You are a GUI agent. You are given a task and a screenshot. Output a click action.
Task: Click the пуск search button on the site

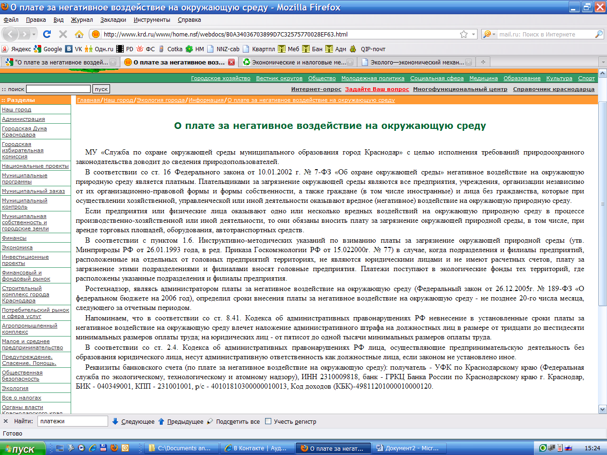[x=101, y=89]
